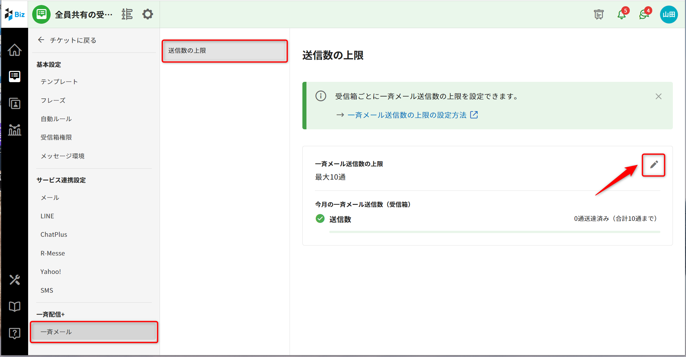Open the analytics chart icon in sidebar
686x357 pixels.
(15, 130)
